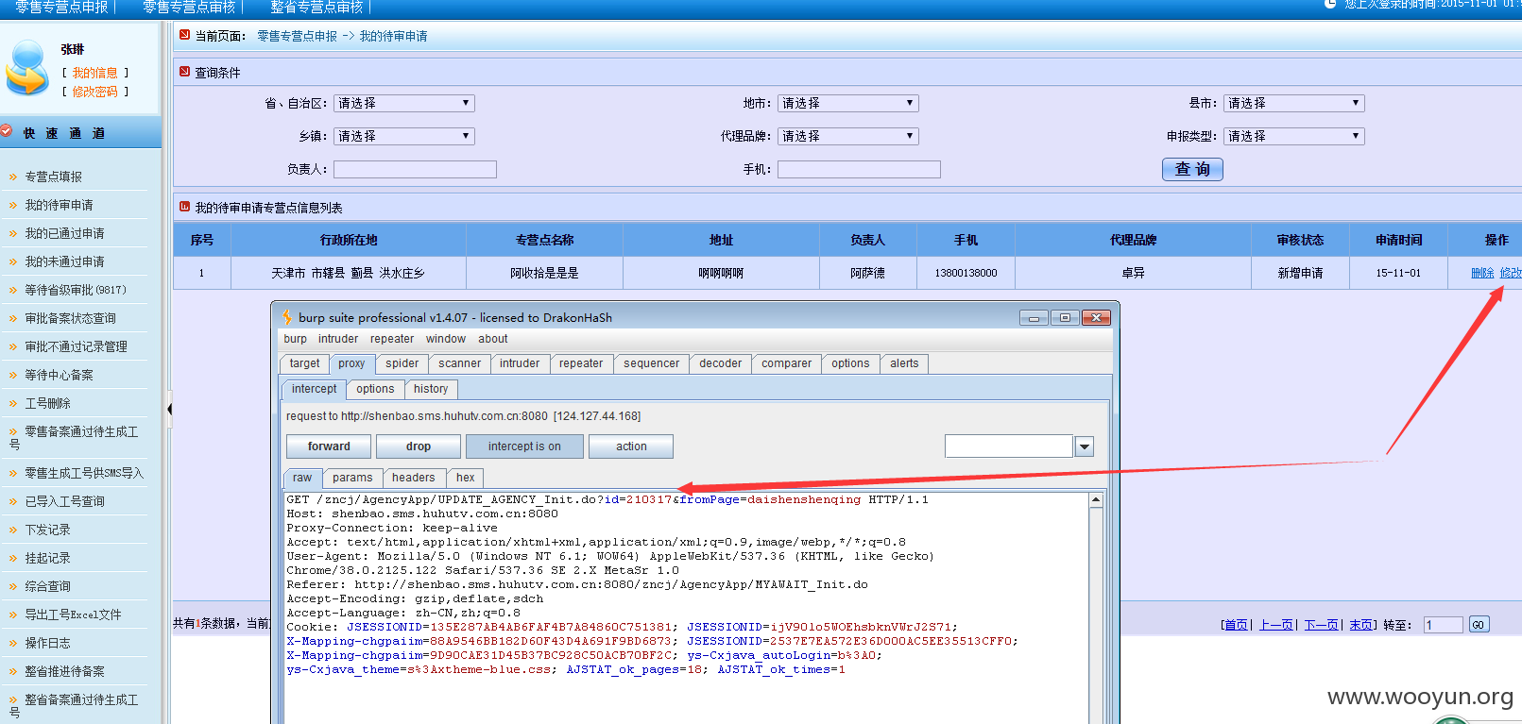1522x724 pixels.
Task: Go to 下一页 pagination link
Action: 1322,625
